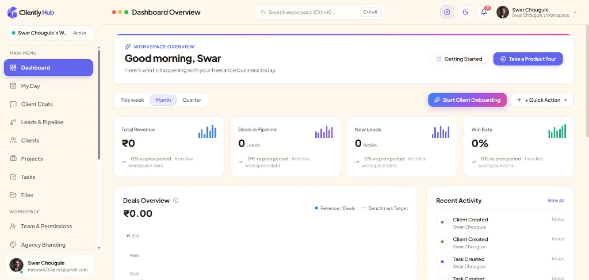Open the compass product tour icon in header
589x280 pixels.
[x=446, y=12]
